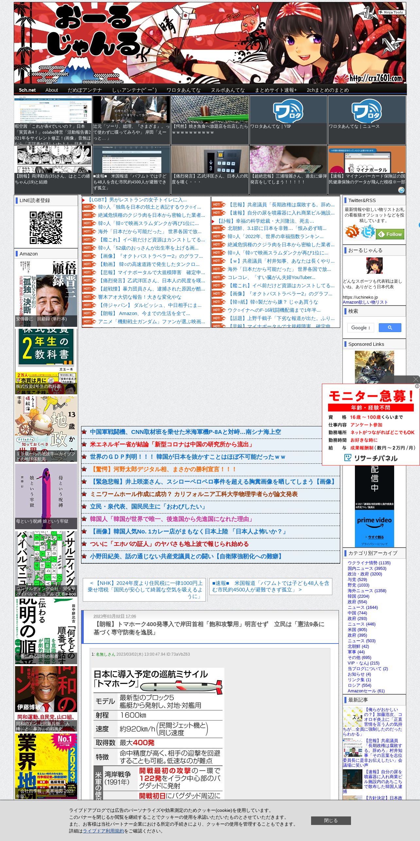
Task: Close the モニター急募 ad with X
Action: click(416, 379)
